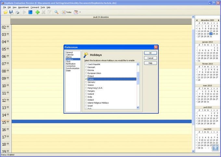
Task: Select day 25 in décembre 2009 calendar
Action: (214, 34)
